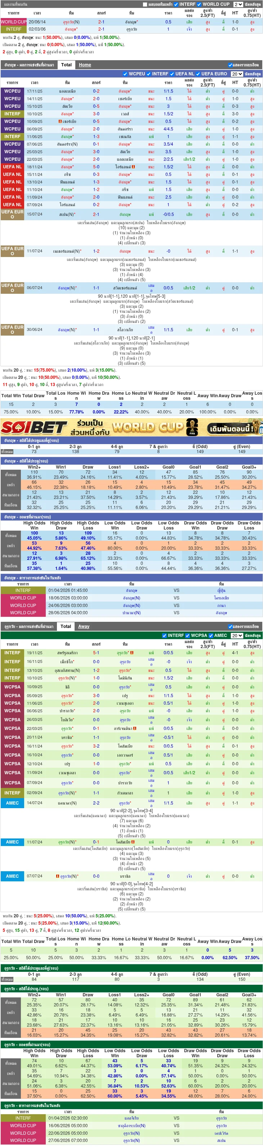Click red card icon in Uruguay 19/11/25 row

(x=132, y=653)
